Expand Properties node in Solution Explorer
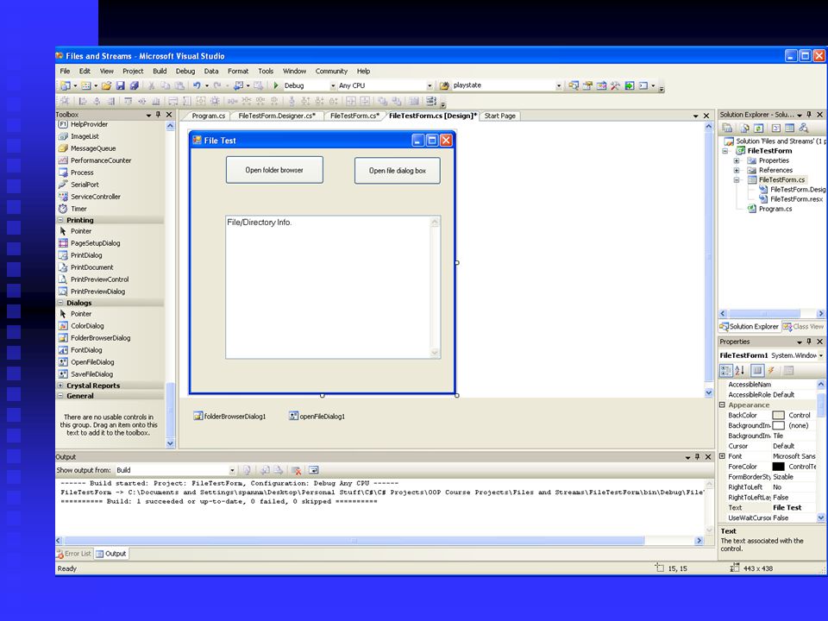 pyautogui.click(x=736, y=160)
